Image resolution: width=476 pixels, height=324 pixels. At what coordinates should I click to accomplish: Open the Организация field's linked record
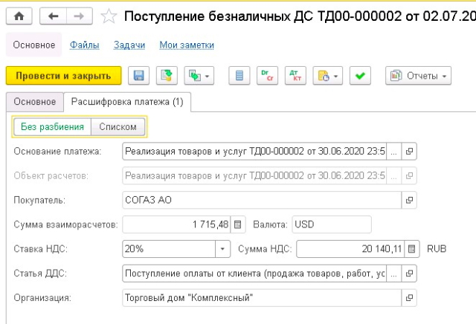click(409, 298)
